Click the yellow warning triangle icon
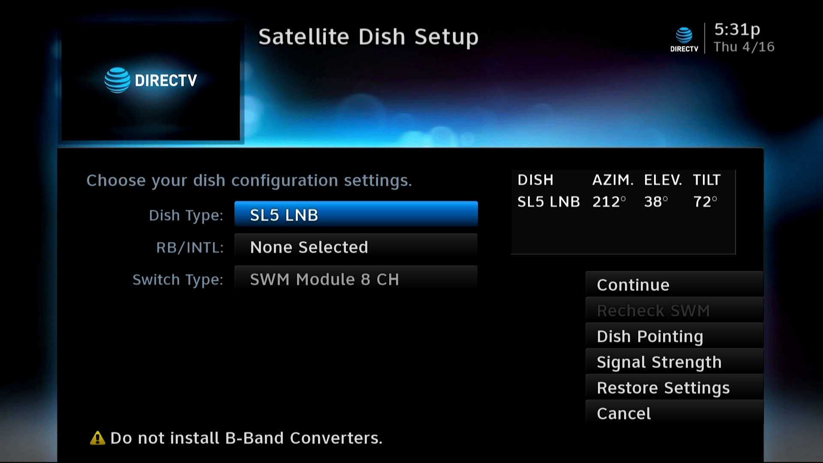This screenshot has width=823, height=463. click(x=97, y=438)
